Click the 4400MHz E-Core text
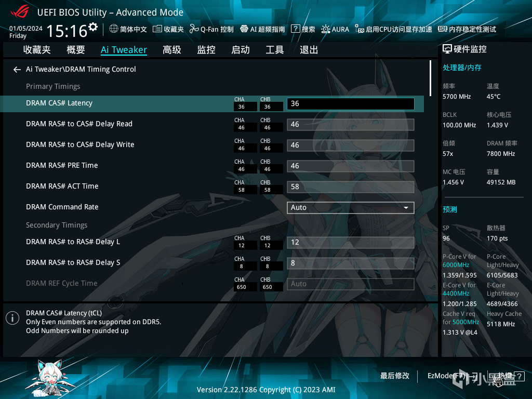 pos(456,294)
